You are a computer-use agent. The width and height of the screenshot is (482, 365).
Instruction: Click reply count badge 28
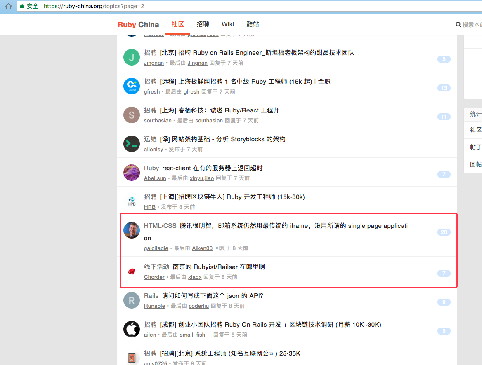[444, 232]
